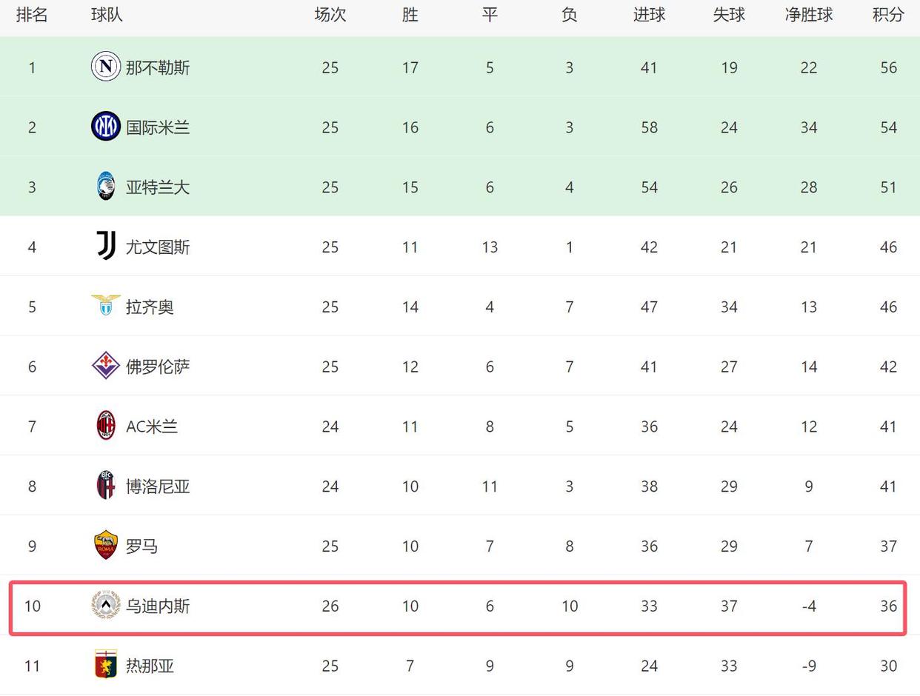Open the 热那亚 team name link
Image resolution: width=920 pixels, height=696 pixels.
(150, 666)
